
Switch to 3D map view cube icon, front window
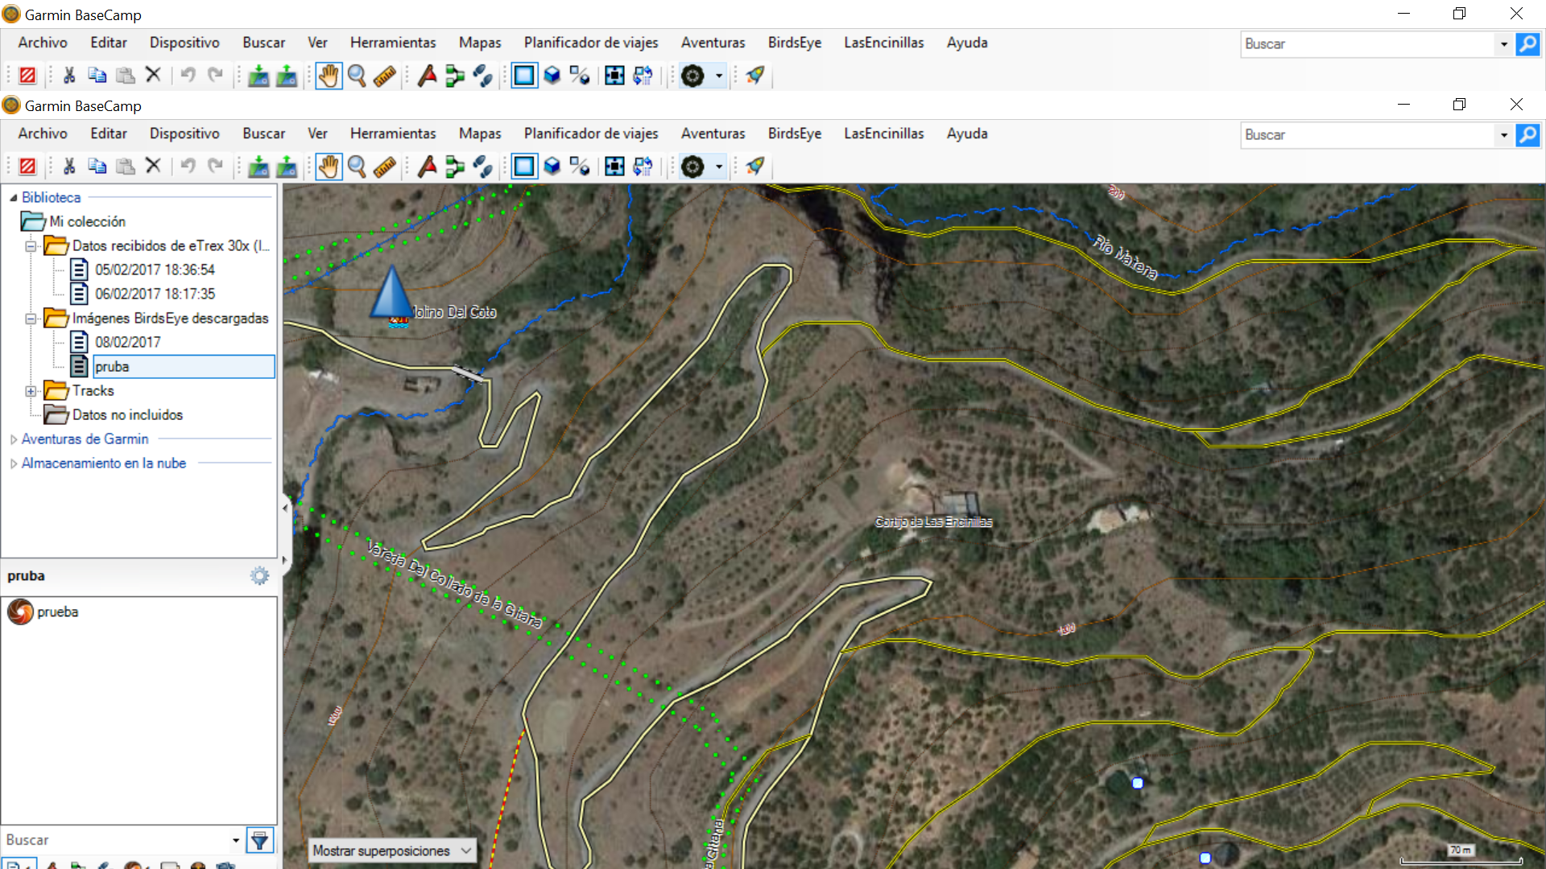552,167
